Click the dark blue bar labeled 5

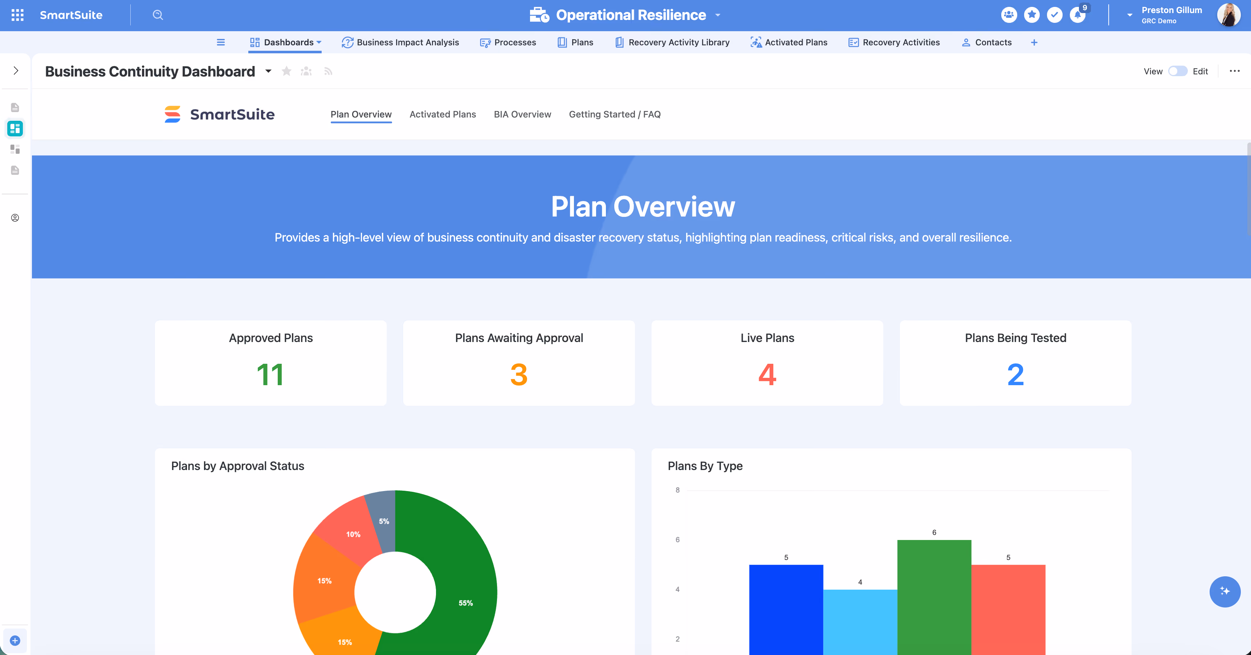point(786,610)
